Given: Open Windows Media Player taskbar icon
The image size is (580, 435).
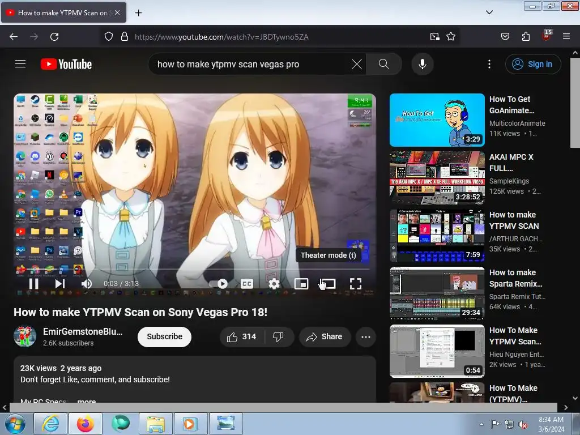Looking at the screenshot, I should [190, 424].
